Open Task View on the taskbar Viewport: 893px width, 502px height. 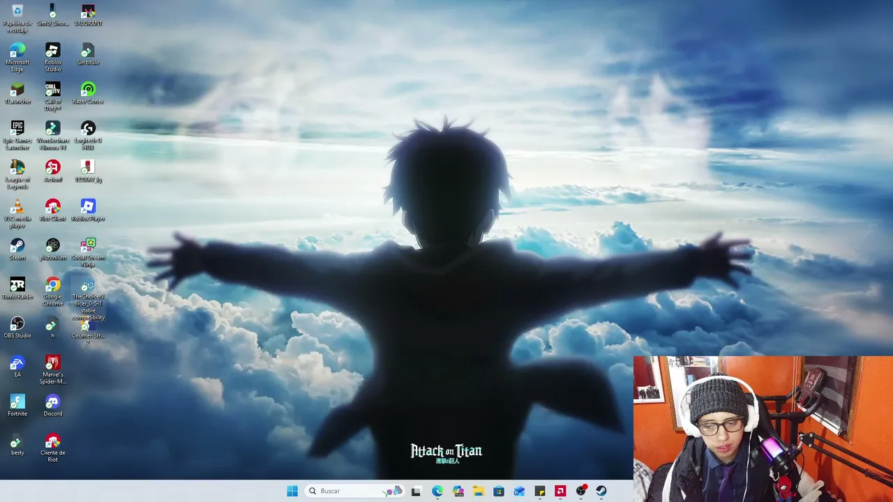(417, 491)
